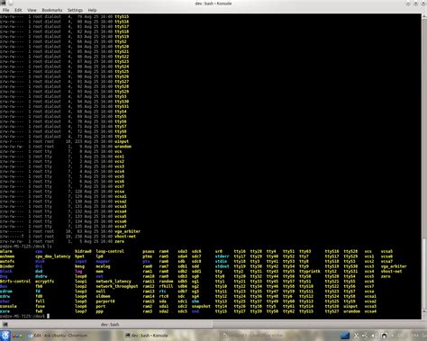
Task: Click the scissors Klipper tray icon
Action: click(x=357, y=336)
